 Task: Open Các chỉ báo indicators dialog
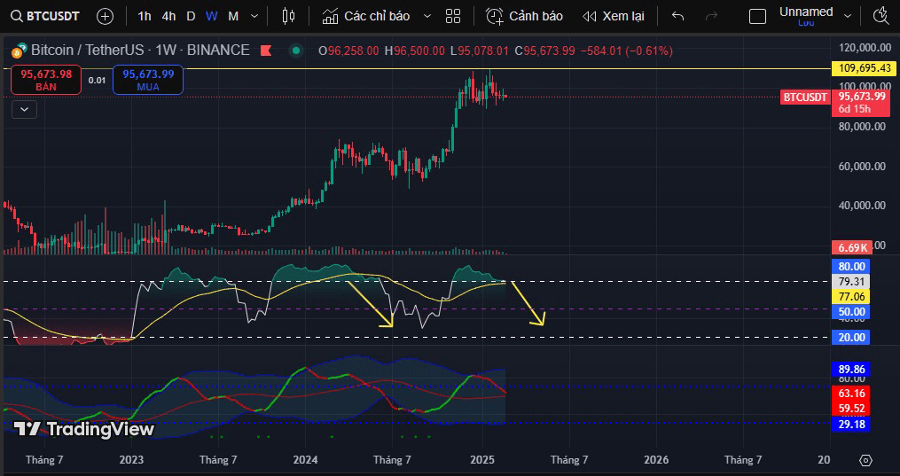click(365, 16)
